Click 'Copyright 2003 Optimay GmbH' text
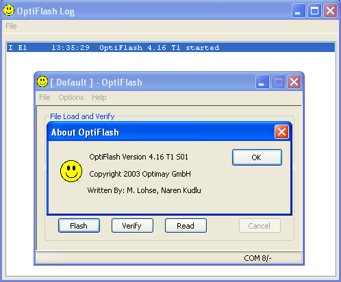341x282 pixels. pos(140,174)
